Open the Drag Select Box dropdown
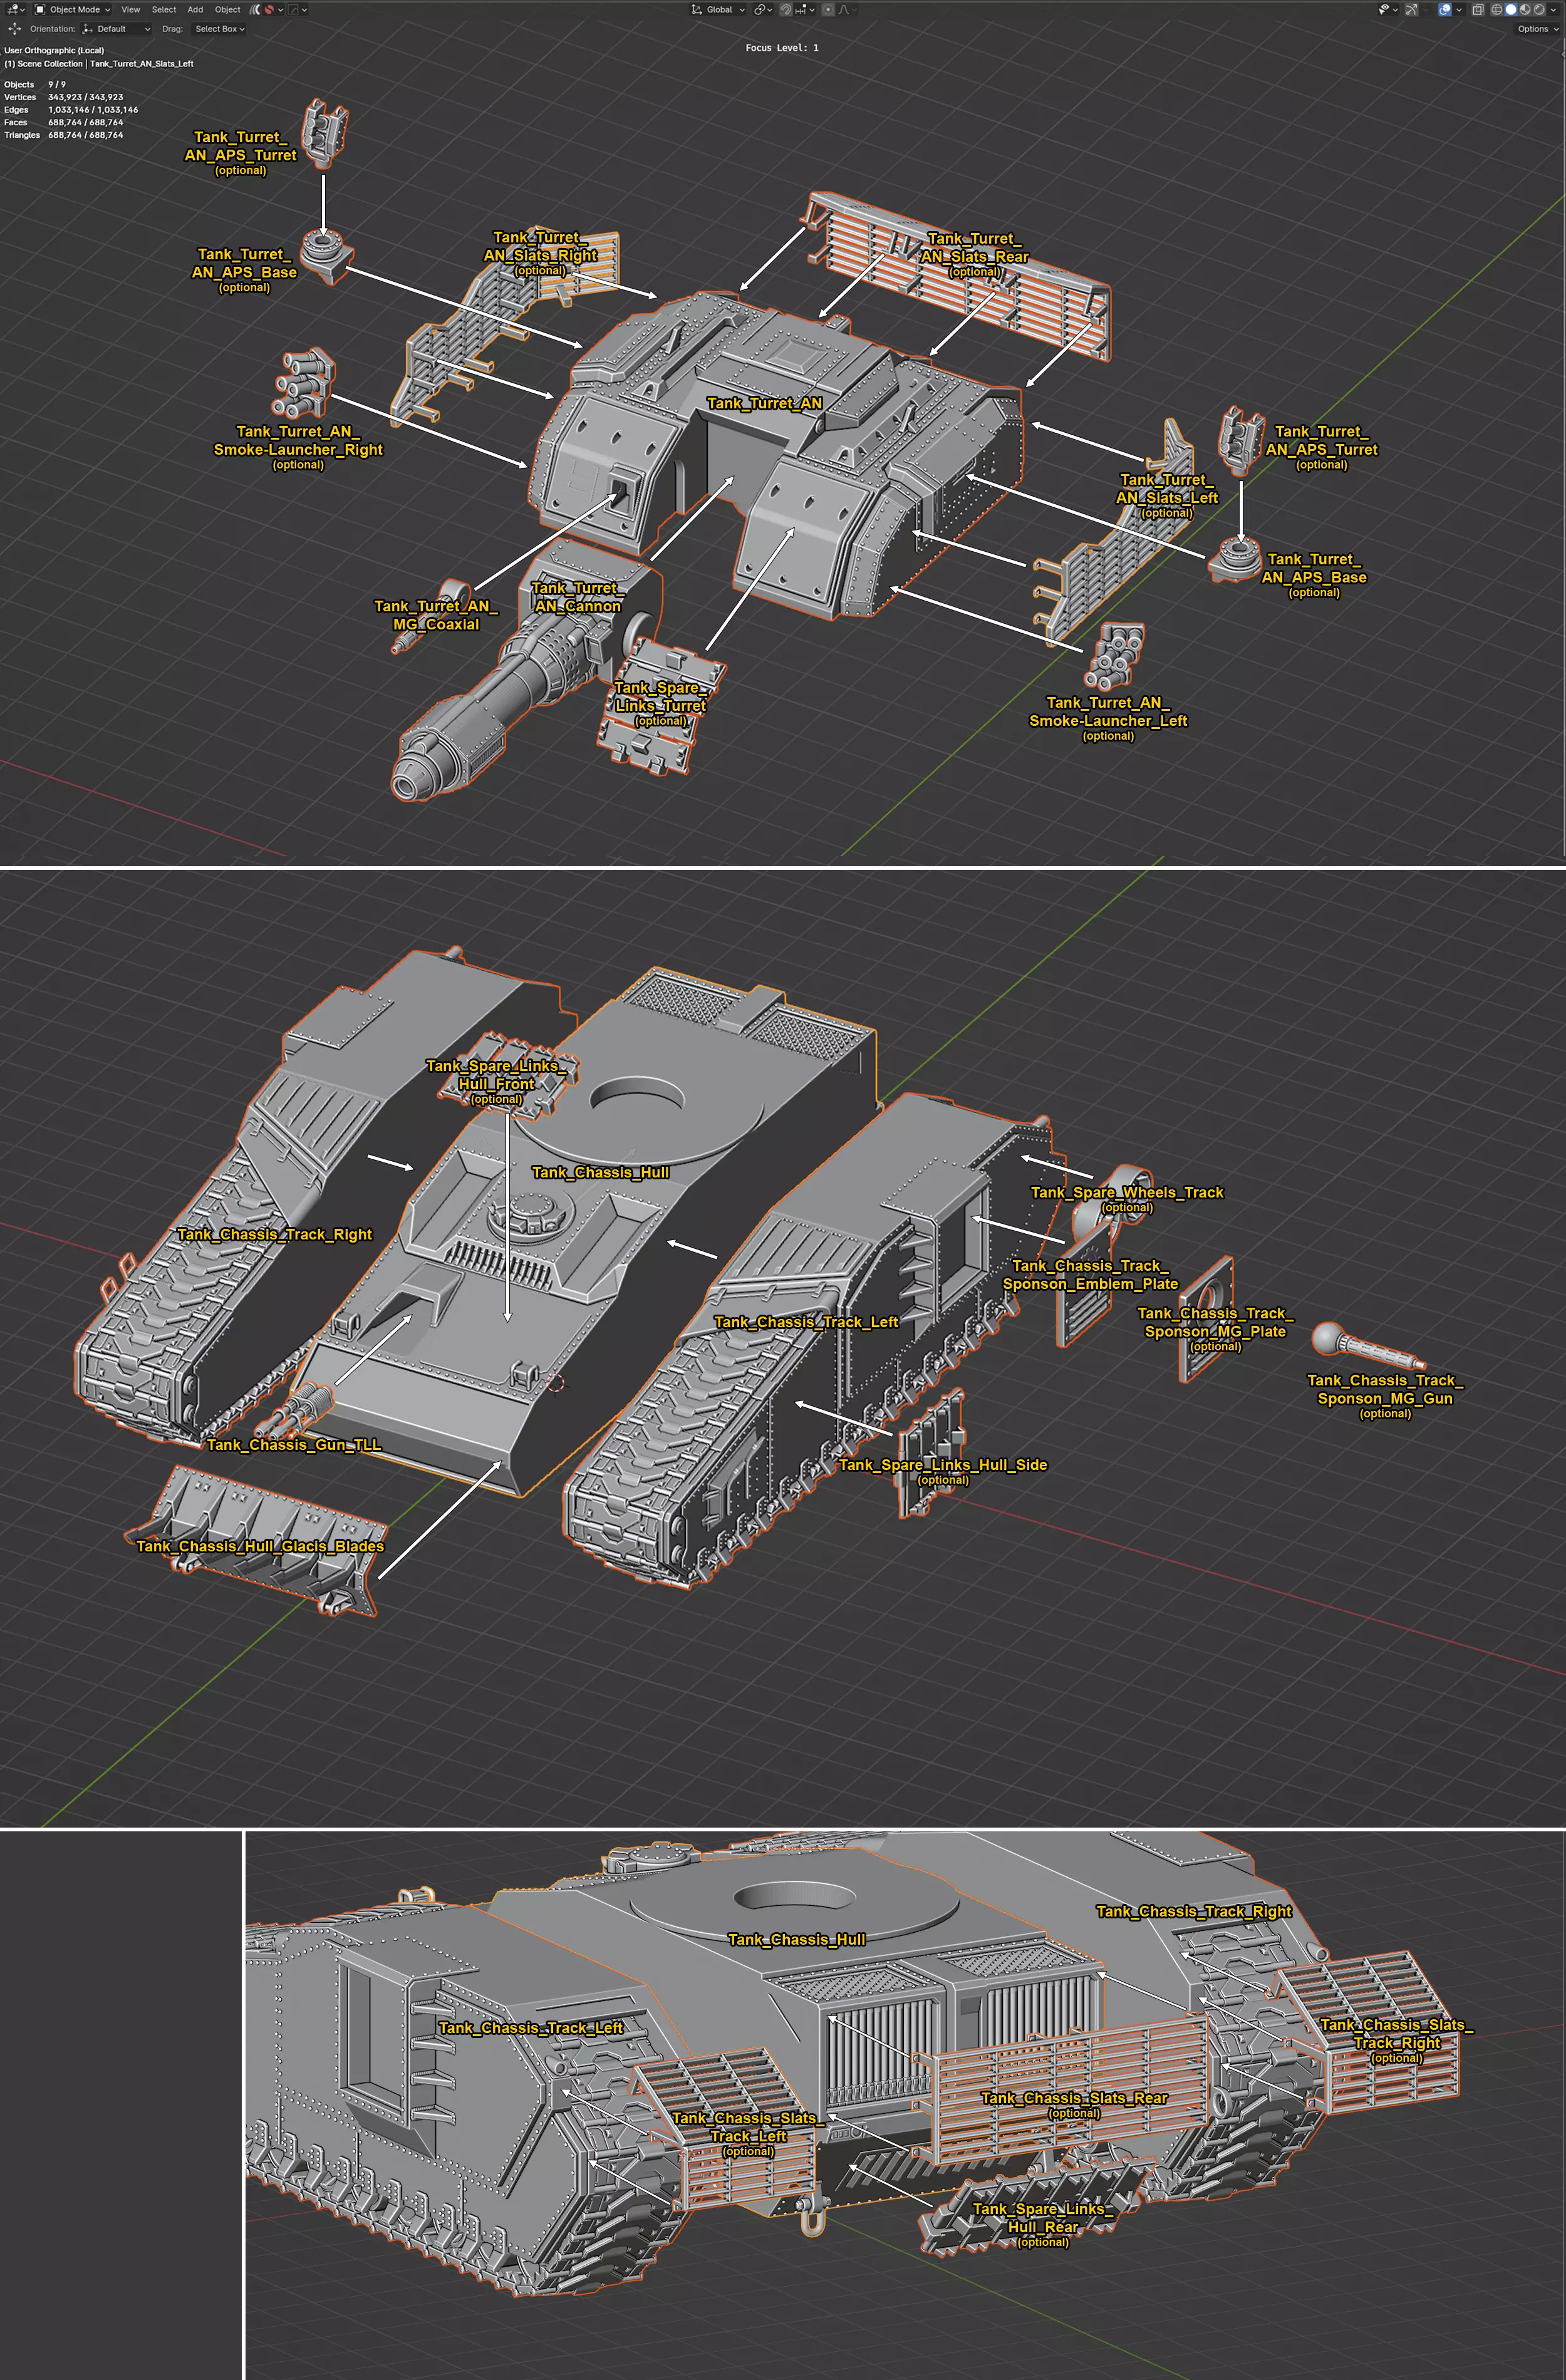Viewport: 1566px width, 2380px height. (219, 29)
